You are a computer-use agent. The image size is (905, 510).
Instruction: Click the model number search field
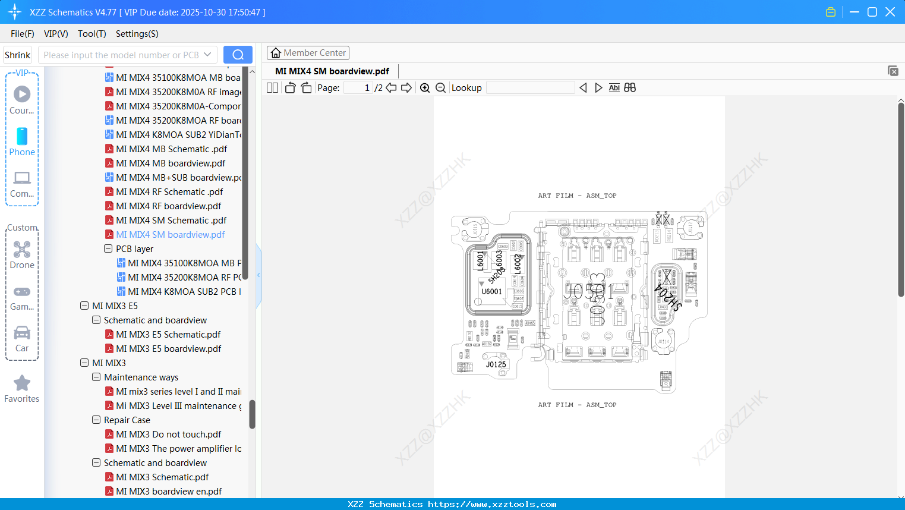coord(122,55)
